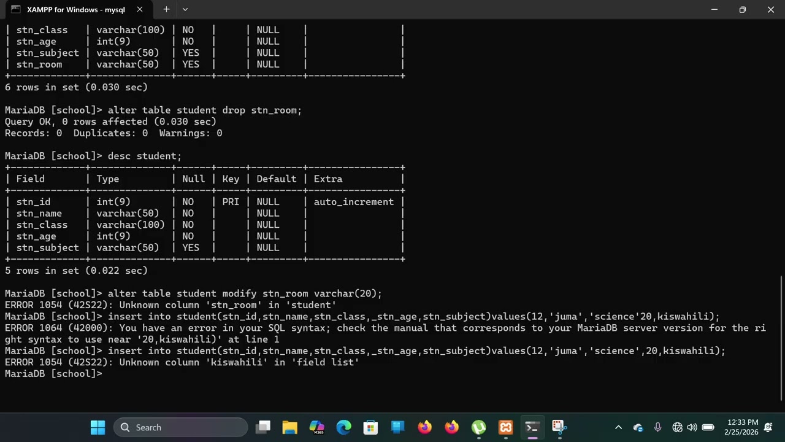Click the battery status icon
Screen dimensions: 785x442
click(x=708, y=427)
